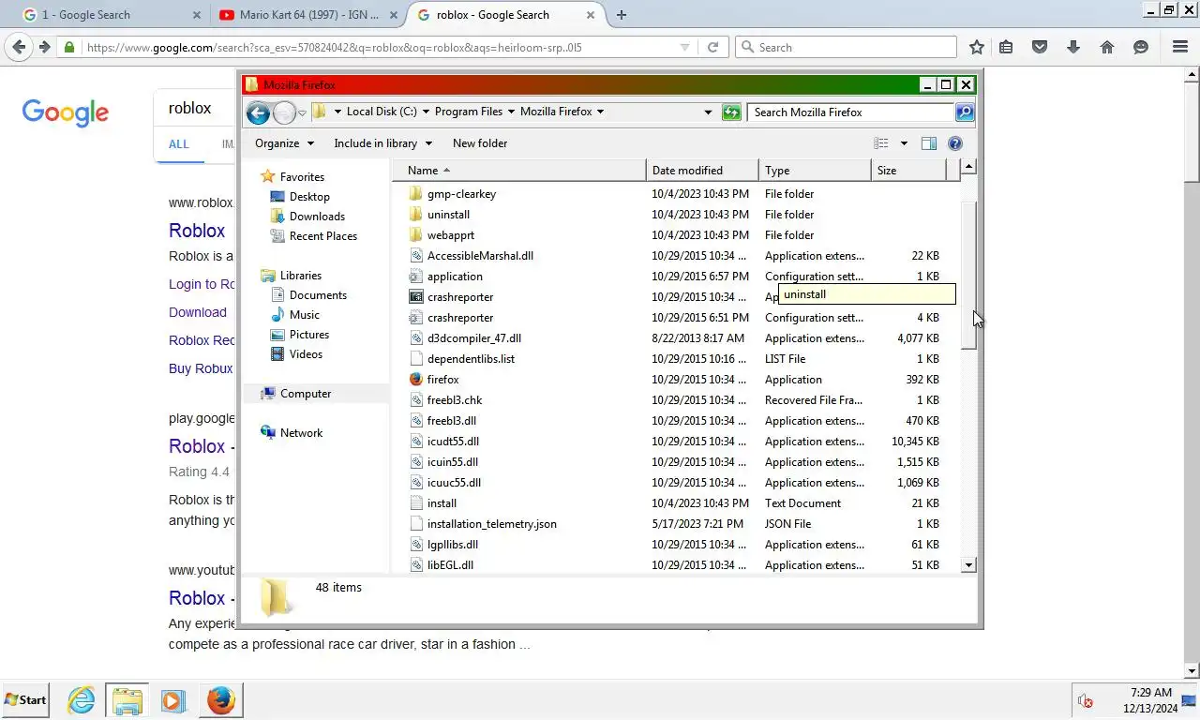The image size is (1200, 720).
Task: Open the Explorer recent pages dropdown arrow
Action: [x=302, y=113]
